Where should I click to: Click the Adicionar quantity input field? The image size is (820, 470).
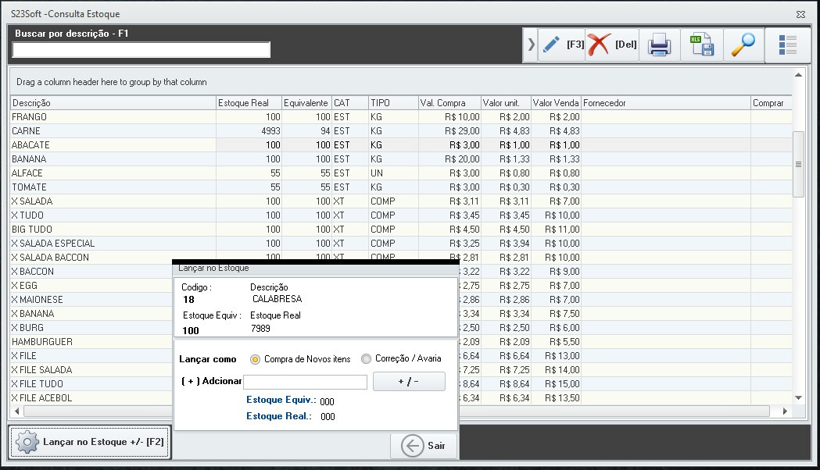pos(305,382)
